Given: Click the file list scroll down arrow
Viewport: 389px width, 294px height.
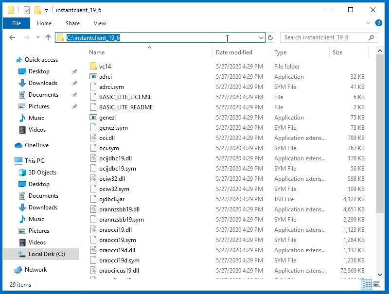Looking at the screenshot, I should (380, 275).
